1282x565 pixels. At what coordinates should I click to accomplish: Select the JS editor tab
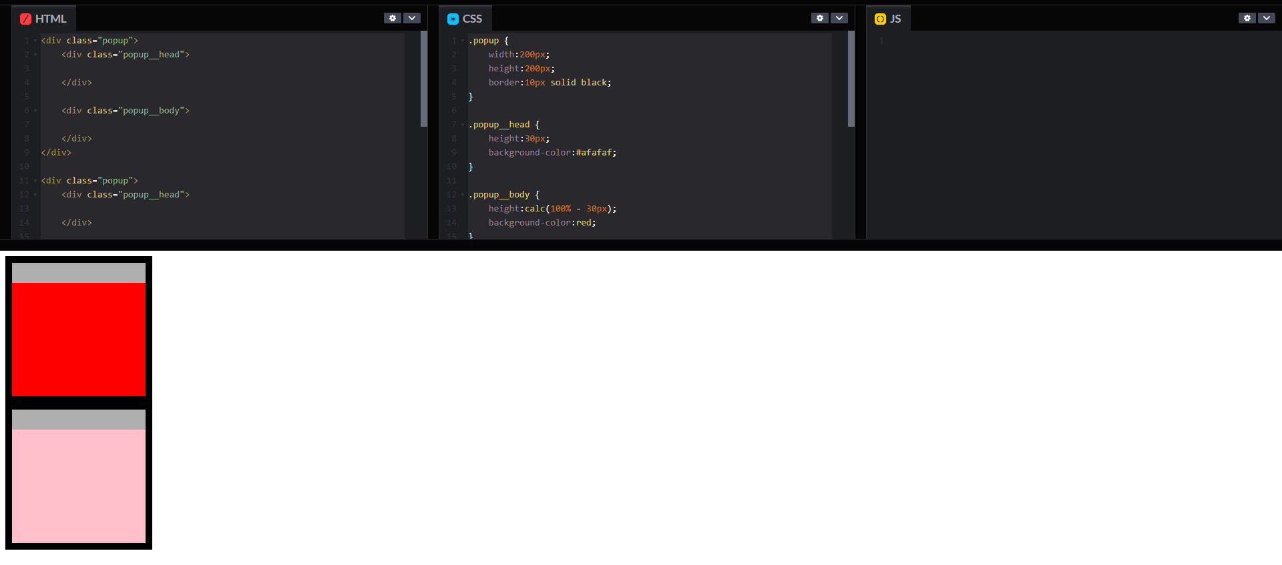click(888, 19)
